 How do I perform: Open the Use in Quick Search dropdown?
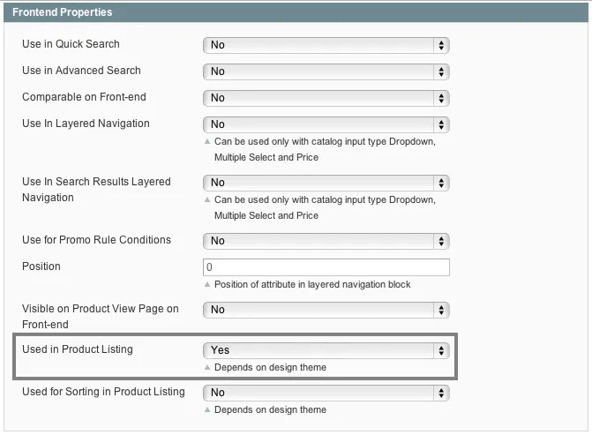pyautogui.click(x=326, y=45)
